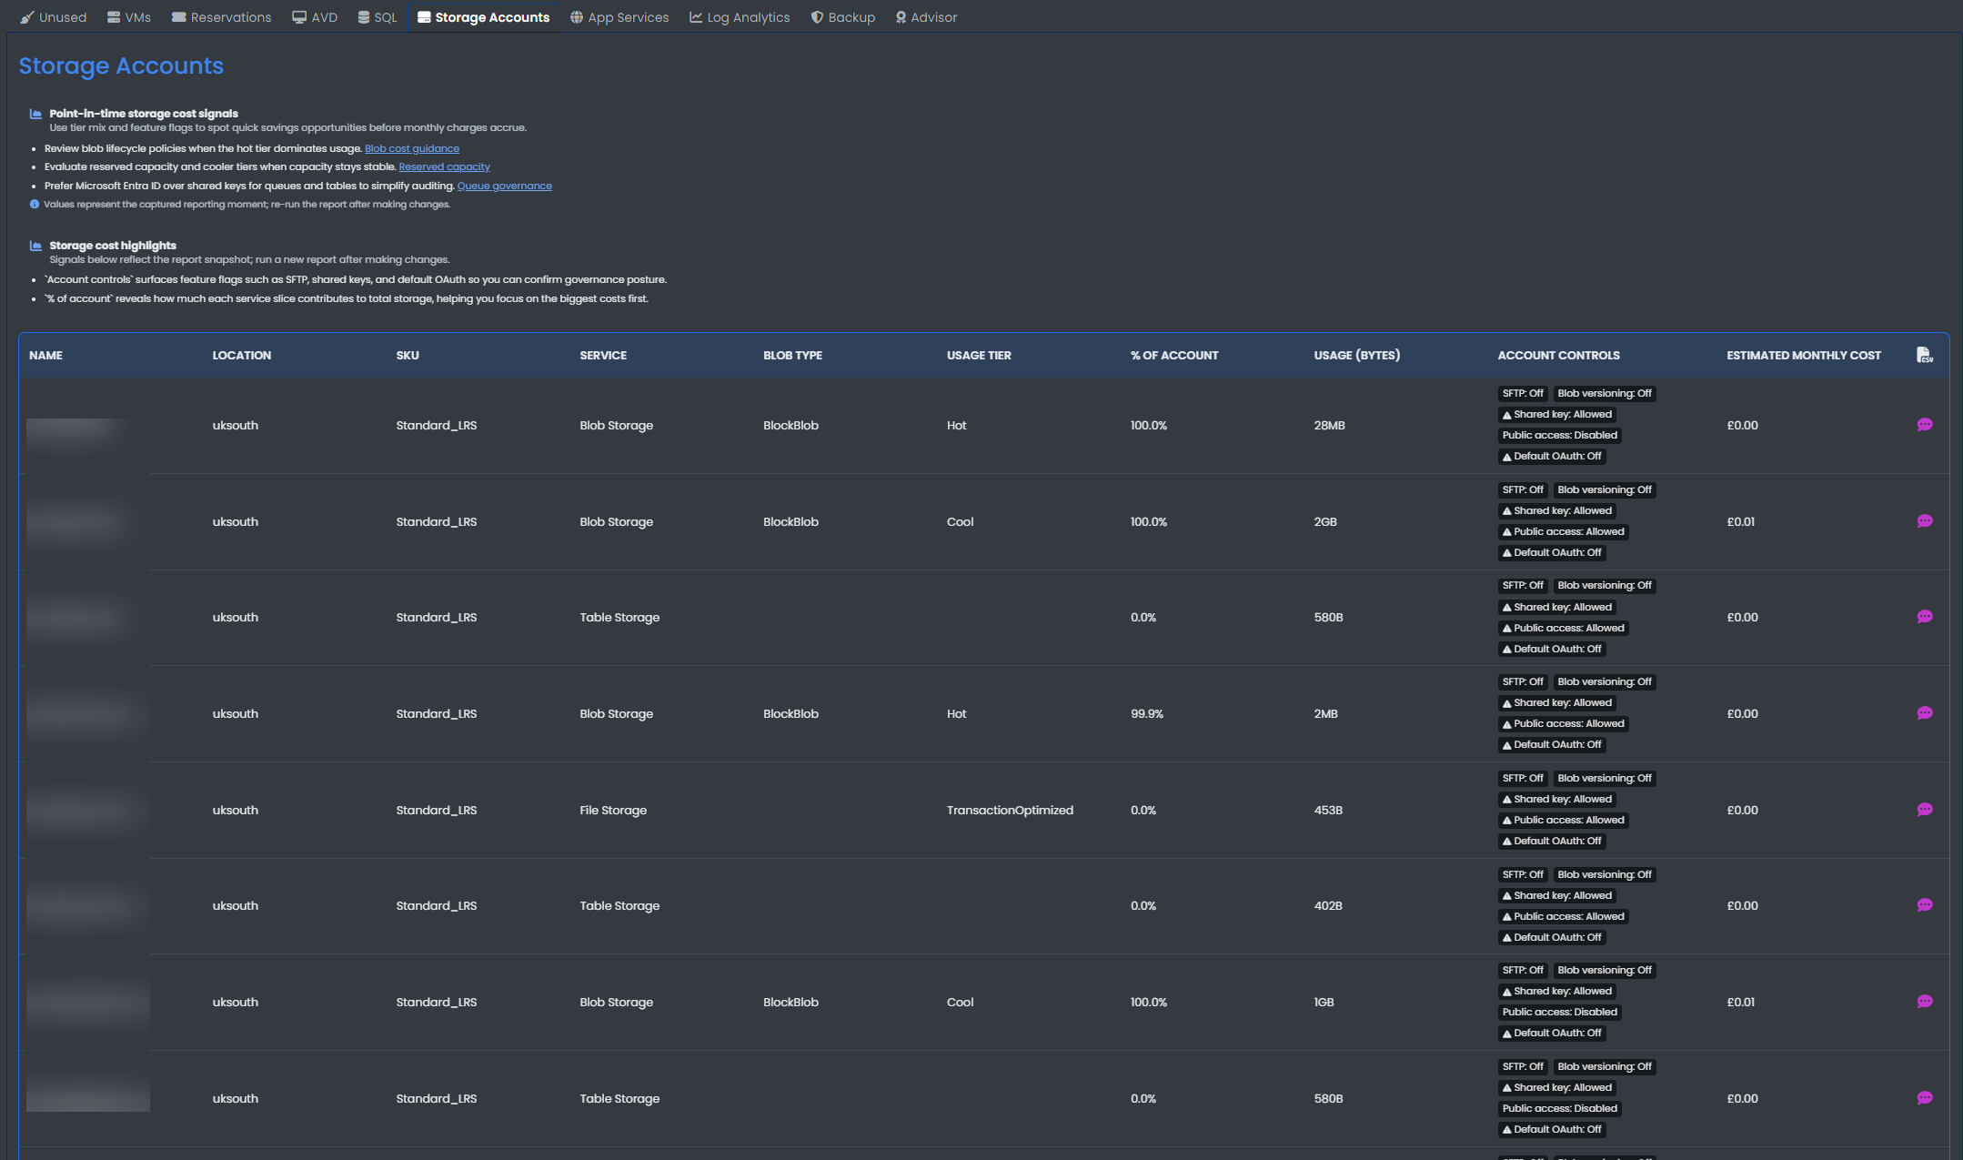Screen dimensions: 1963x1160
Task: Open the Backup tab
Action: (842, 17)
